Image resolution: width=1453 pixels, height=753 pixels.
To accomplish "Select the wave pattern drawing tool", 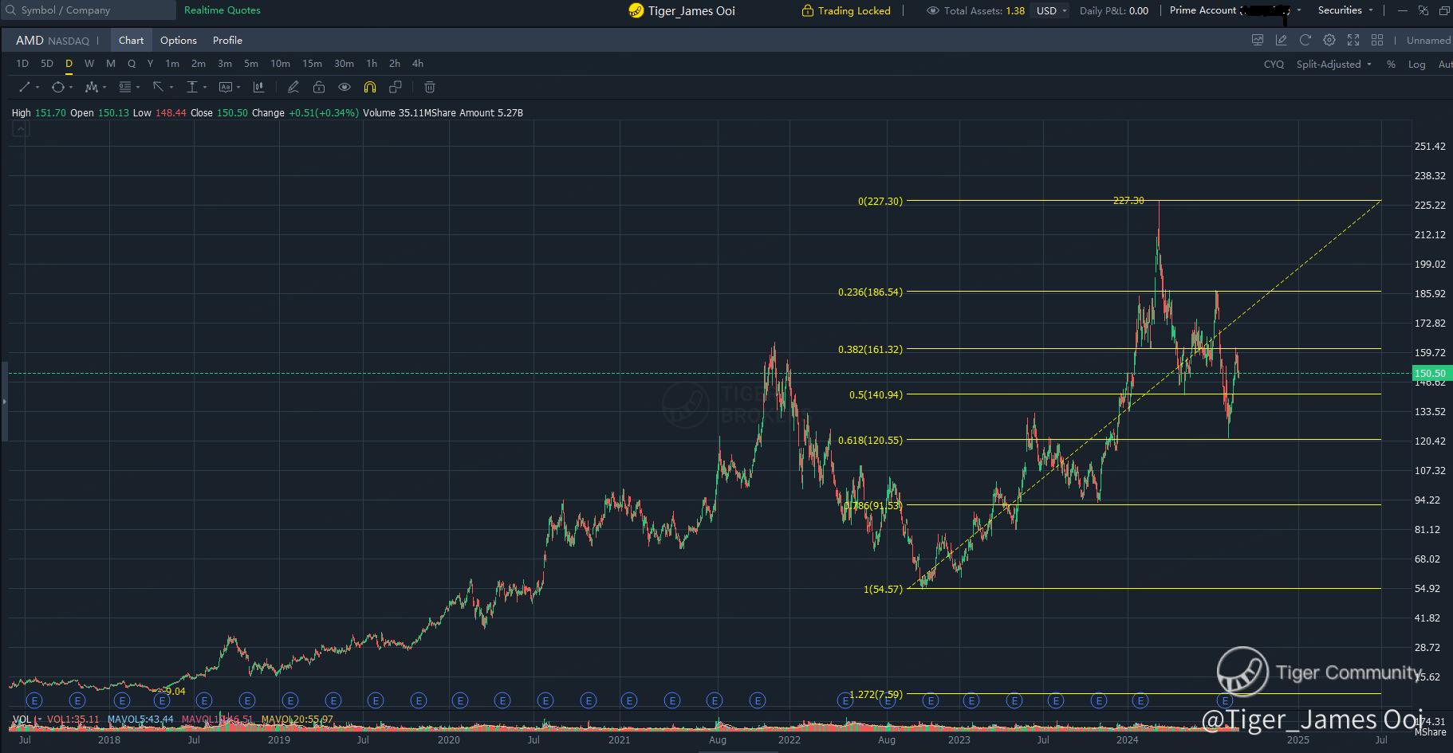I will [x=92, y=87].
